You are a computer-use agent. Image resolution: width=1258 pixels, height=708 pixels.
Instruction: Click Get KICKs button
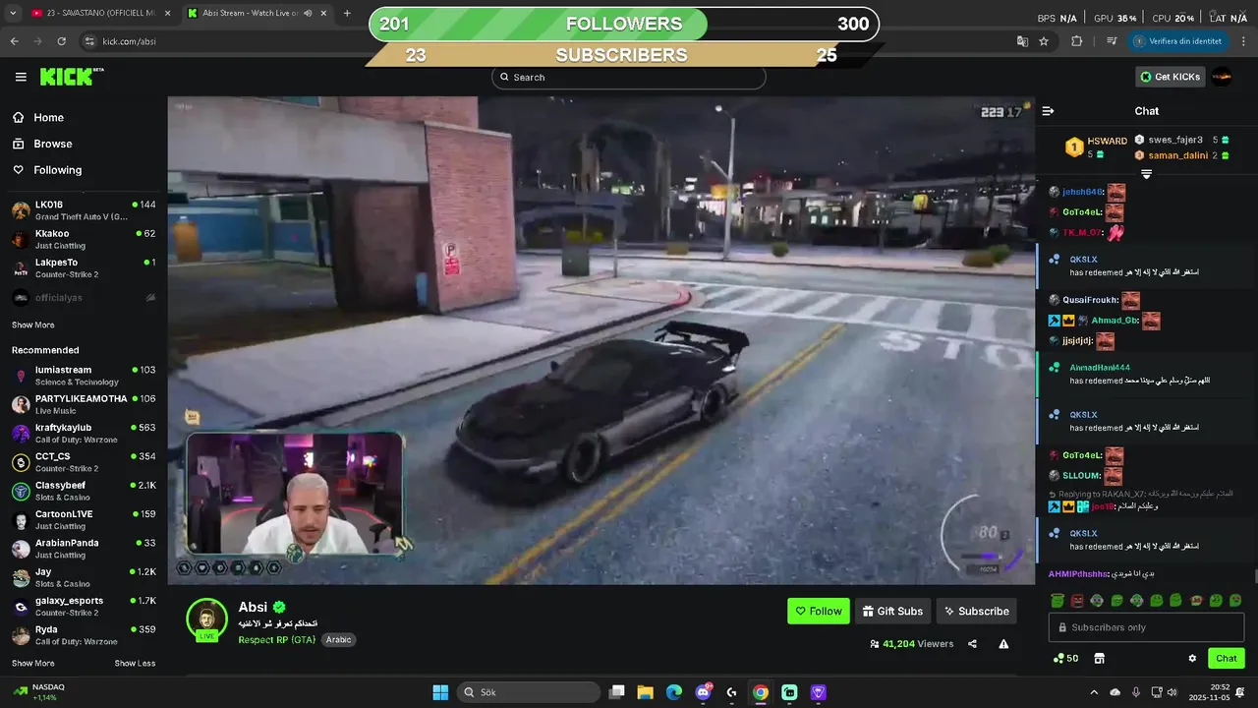[x=1170, y=77]
